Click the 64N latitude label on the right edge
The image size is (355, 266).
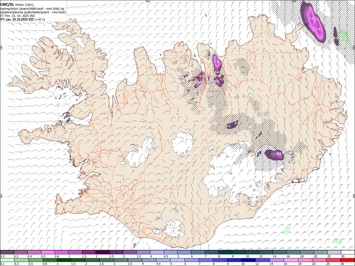click(x=354, y=195)
